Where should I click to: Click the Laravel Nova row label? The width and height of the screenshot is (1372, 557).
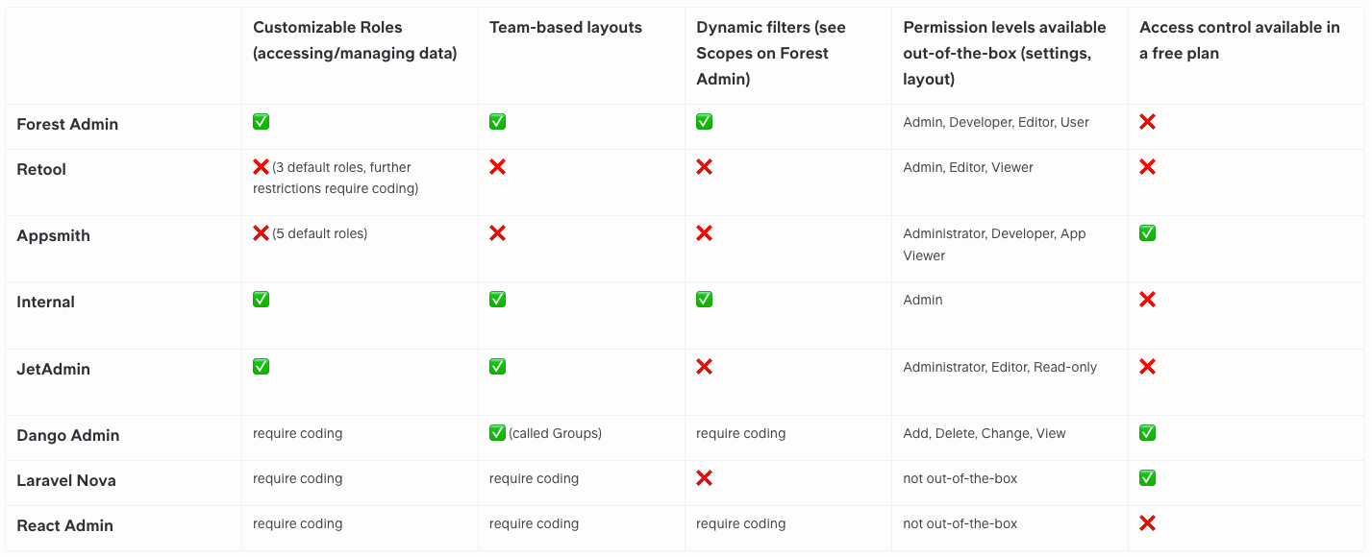[x=66, y=480]
